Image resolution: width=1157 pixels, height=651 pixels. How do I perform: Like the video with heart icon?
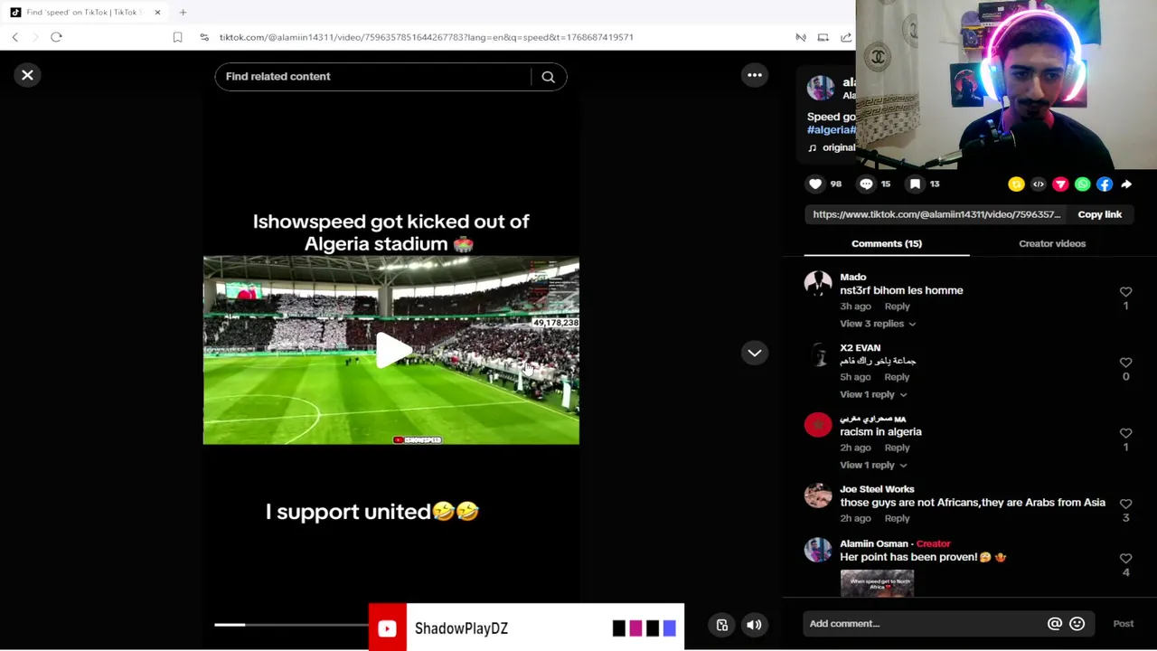click(815, 184)
